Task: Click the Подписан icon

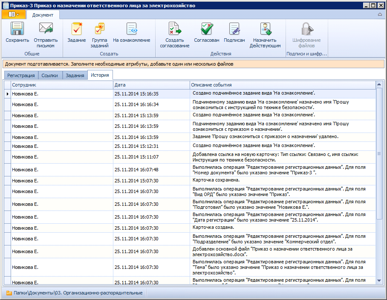Action: point(234,29)
